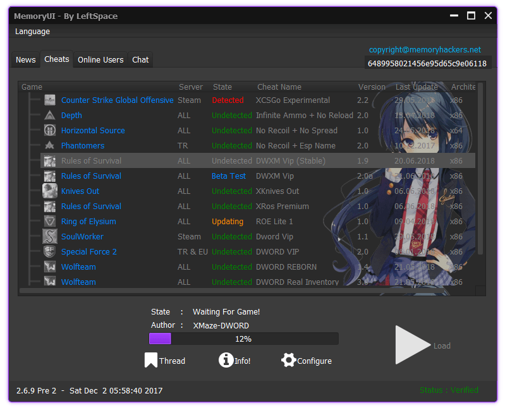505x408 pixels.
Task: Maximize the MemoryUI window
Action: click(x=471, y=15)
